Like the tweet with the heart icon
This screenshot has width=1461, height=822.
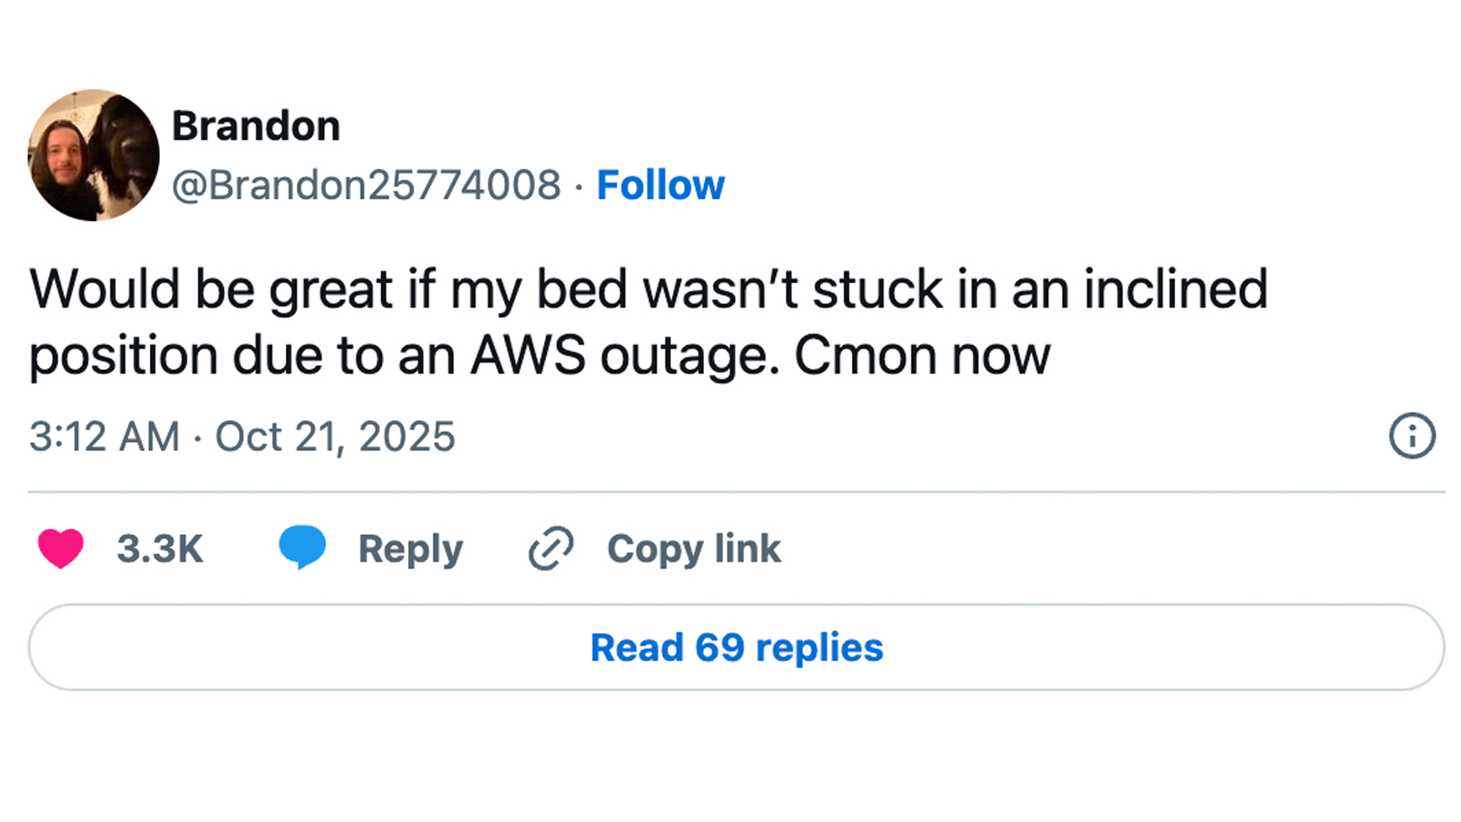pyautogui.click(x=60, y=548)
